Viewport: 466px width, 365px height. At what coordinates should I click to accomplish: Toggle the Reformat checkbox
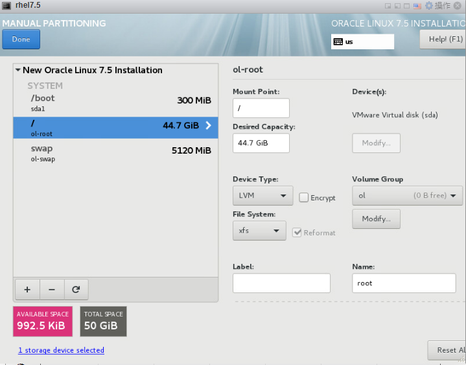click(x=297, y=233)
